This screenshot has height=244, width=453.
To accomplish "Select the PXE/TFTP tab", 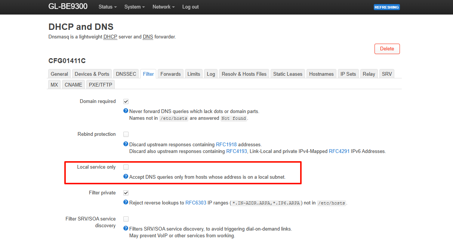I will (101, 85).
